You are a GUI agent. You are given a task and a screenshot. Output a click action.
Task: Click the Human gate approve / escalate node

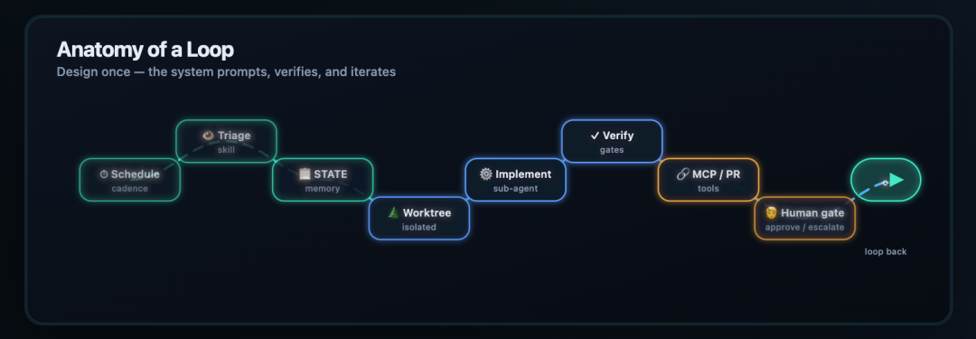pos(805,219)
